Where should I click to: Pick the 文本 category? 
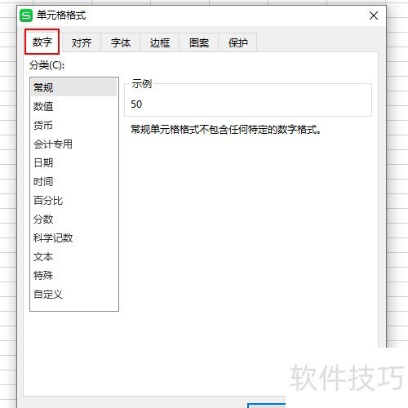pos(74,257)
